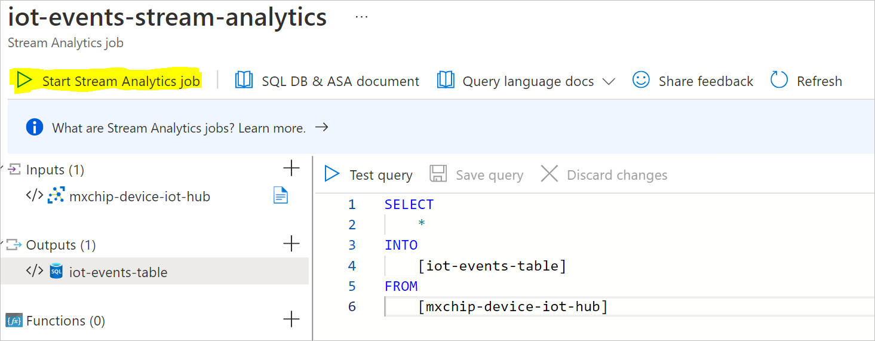
Task: Refresh the job view via Refresh label
Action: (x=819, y=81)
